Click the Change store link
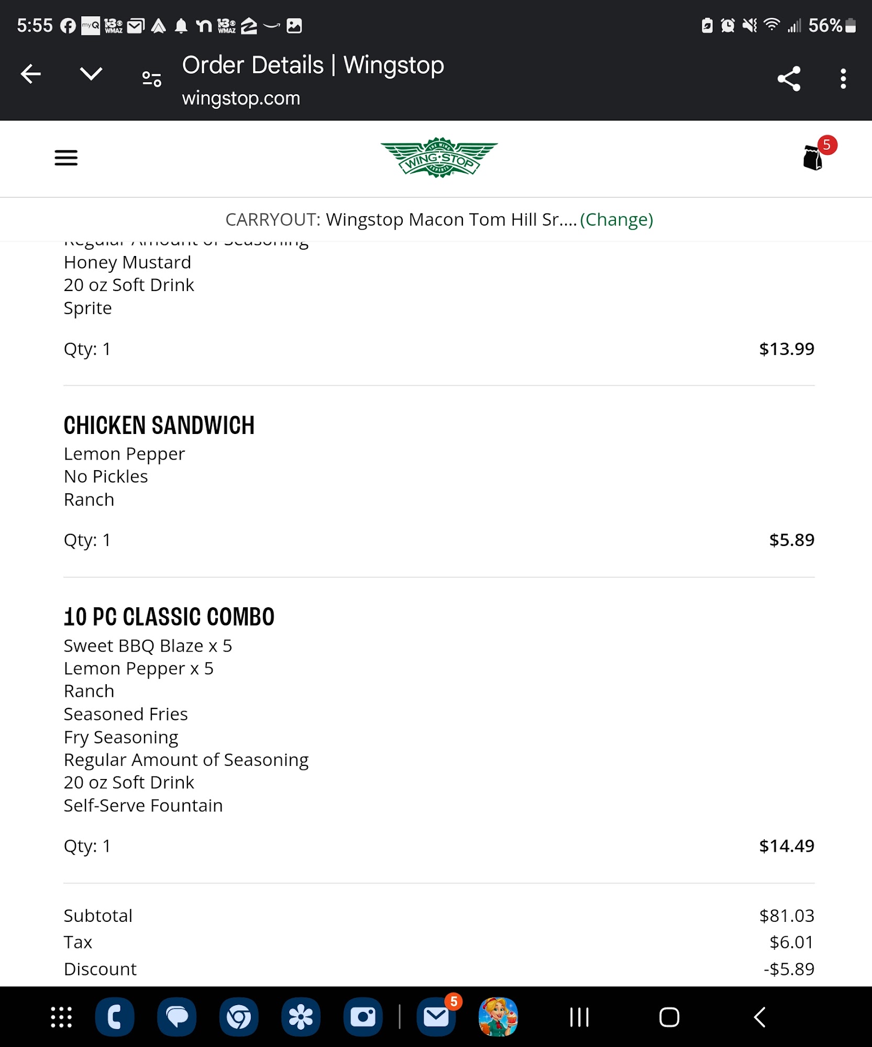 click(x=616, y=220)
